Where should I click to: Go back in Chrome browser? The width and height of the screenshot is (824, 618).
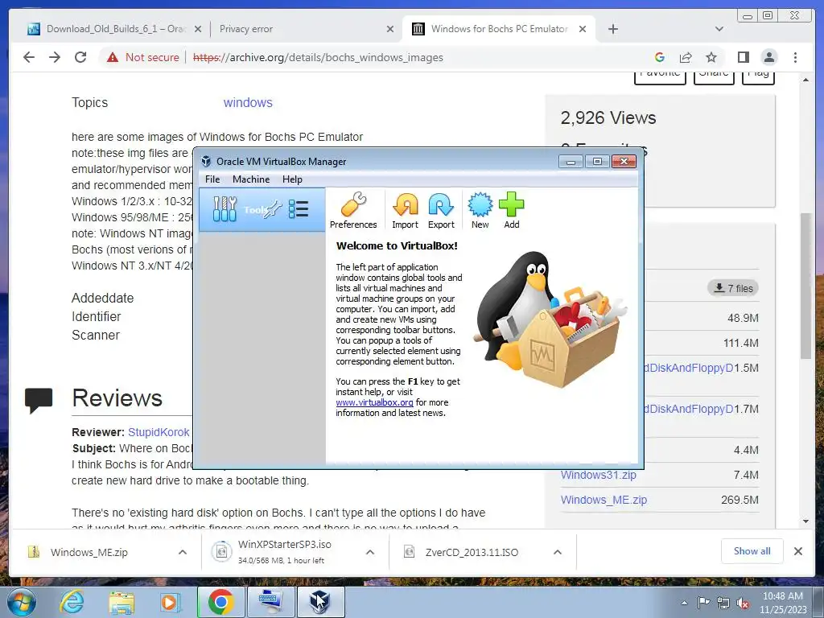tap(29, 57)
